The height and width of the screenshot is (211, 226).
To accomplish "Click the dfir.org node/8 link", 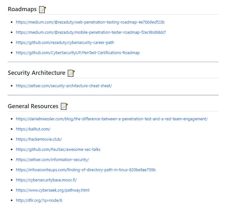I will [x=39, y=200].
